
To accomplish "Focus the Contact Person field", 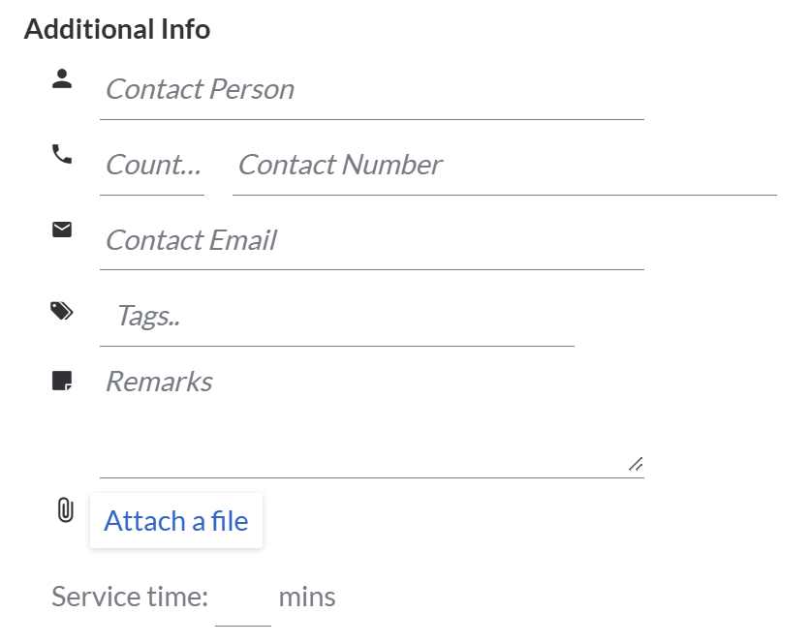I will 371,90.
